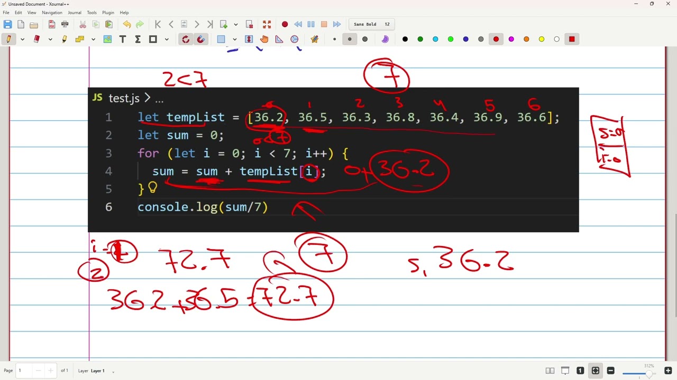Go to the next page
Viewport: 677px width, 380px height.
[197, 24]
